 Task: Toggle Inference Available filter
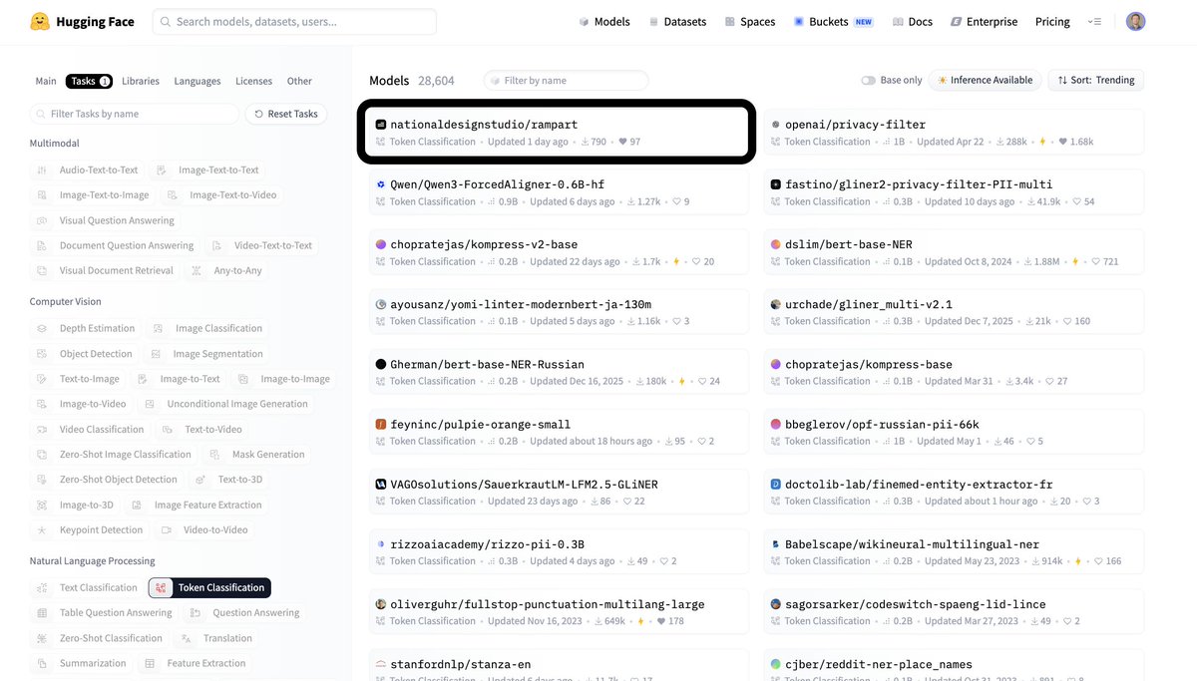point(985,80)
